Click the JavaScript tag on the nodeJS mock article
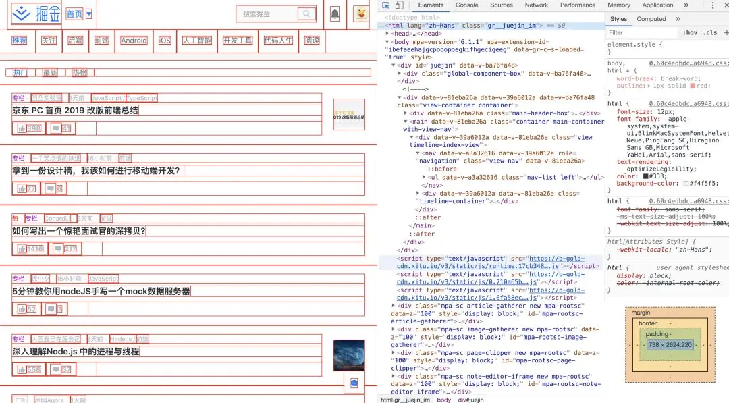The image size is (729, 403). (103, 278)
